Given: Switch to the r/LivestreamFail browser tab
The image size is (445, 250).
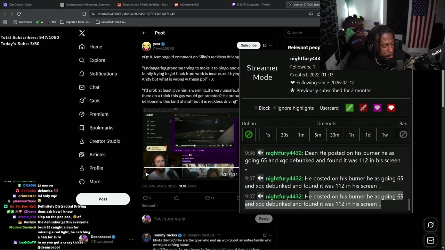Looking at the screenshot, I should (189, 5).
